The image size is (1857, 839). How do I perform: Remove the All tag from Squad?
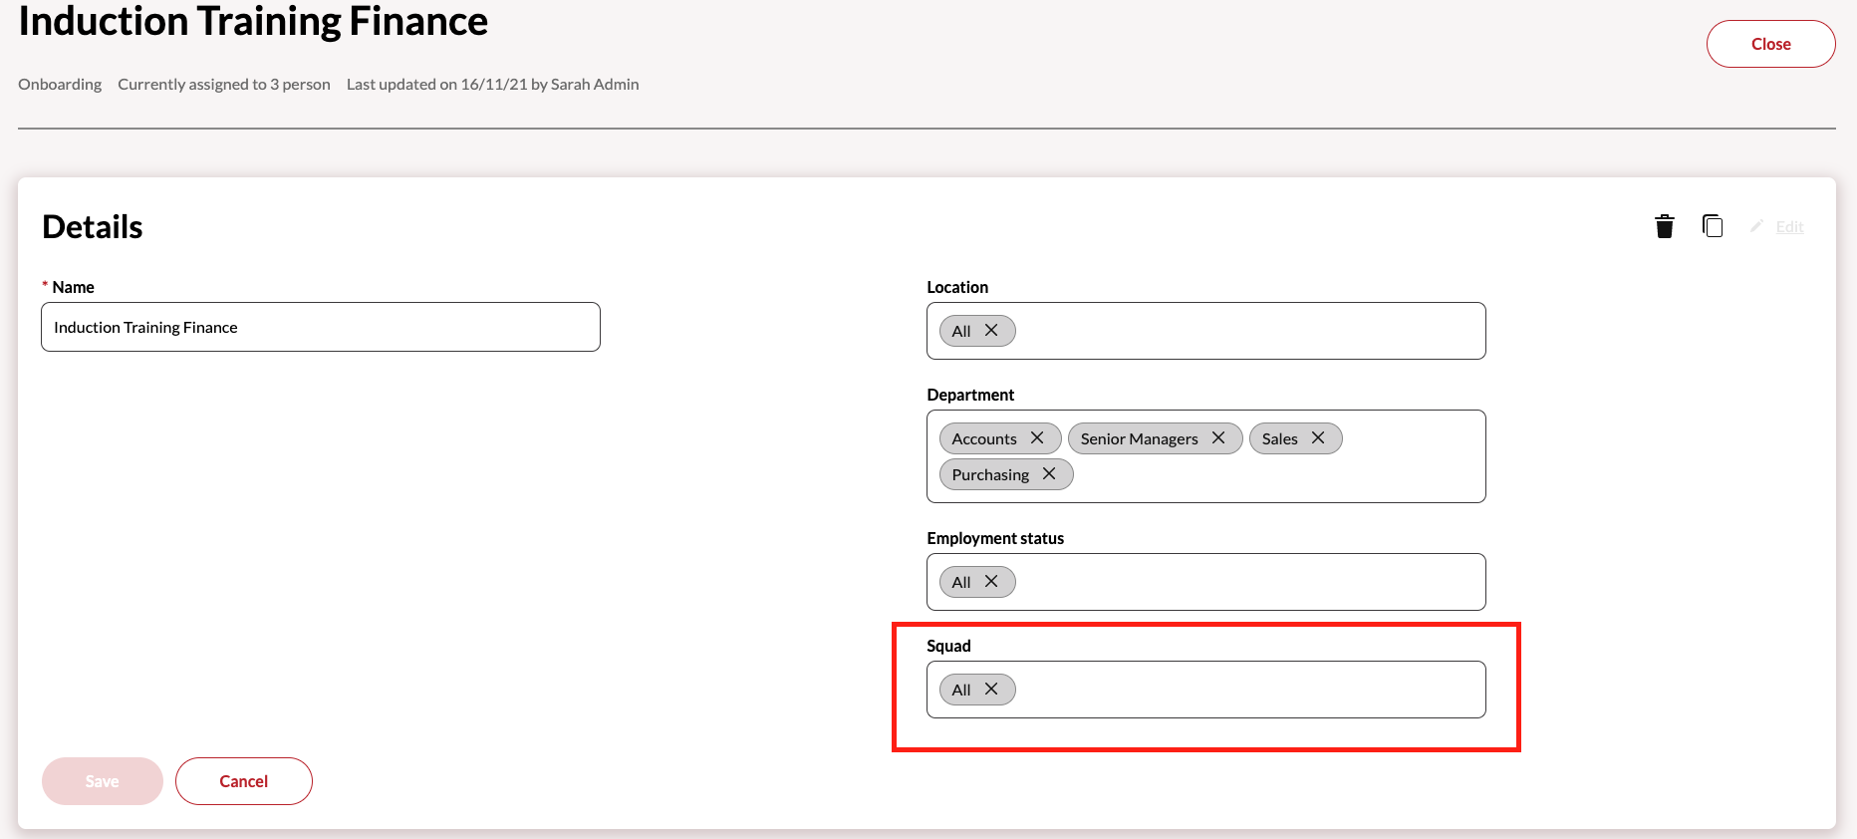coord(991,690)
